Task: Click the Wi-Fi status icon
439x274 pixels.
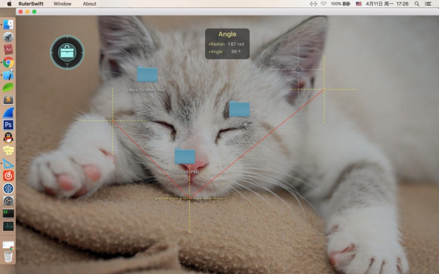Action: [324, 4]
